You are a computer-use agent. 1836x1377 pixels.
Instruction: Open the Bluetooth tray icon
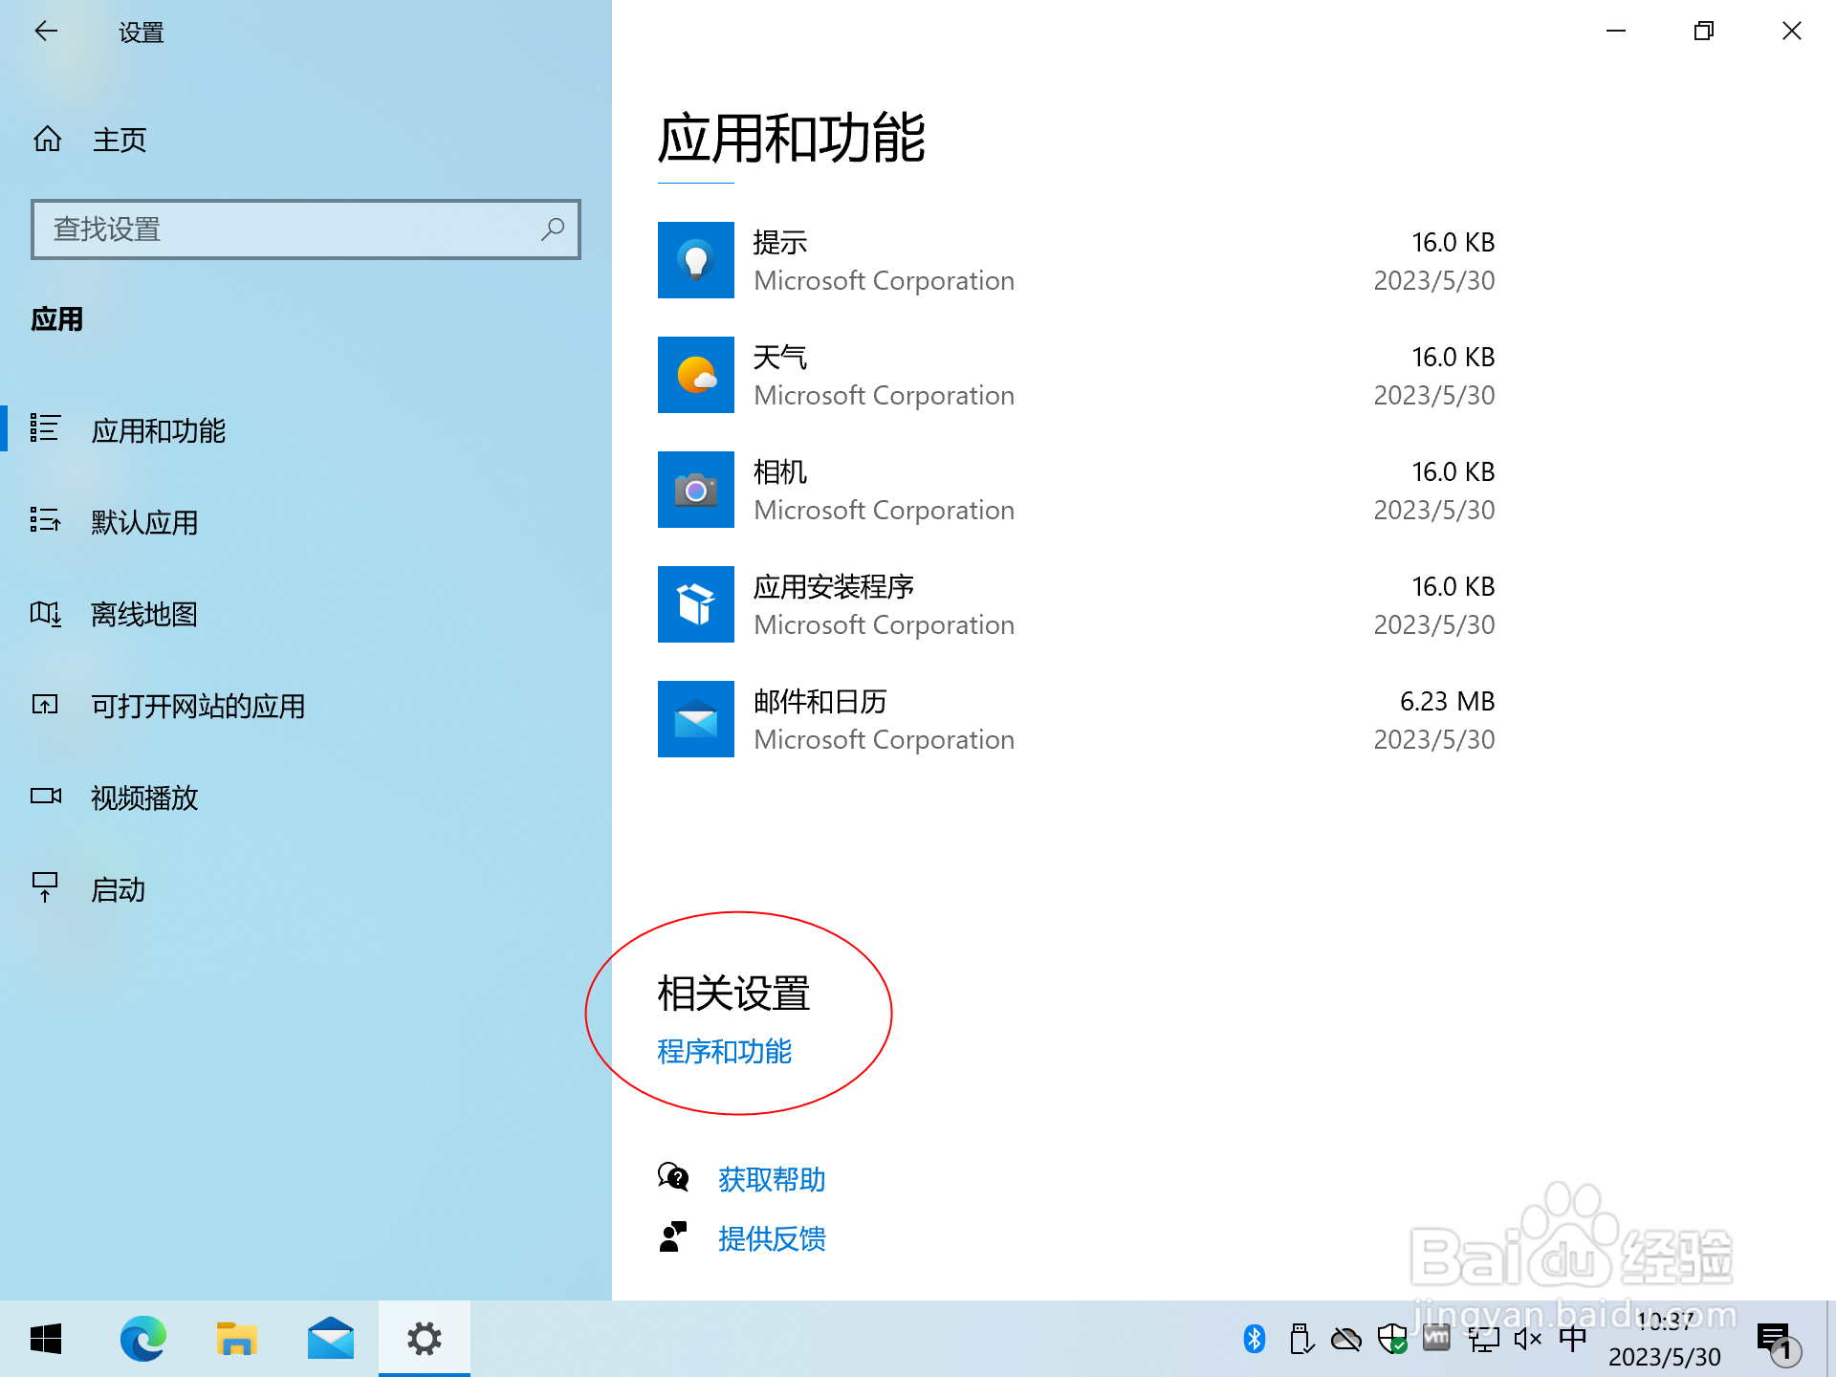(1255, 1339)
